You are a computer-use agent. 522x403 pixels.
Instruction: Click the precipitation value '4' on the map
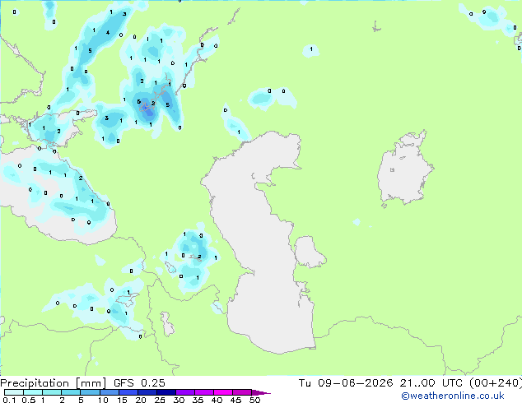[x=108, y=33]
